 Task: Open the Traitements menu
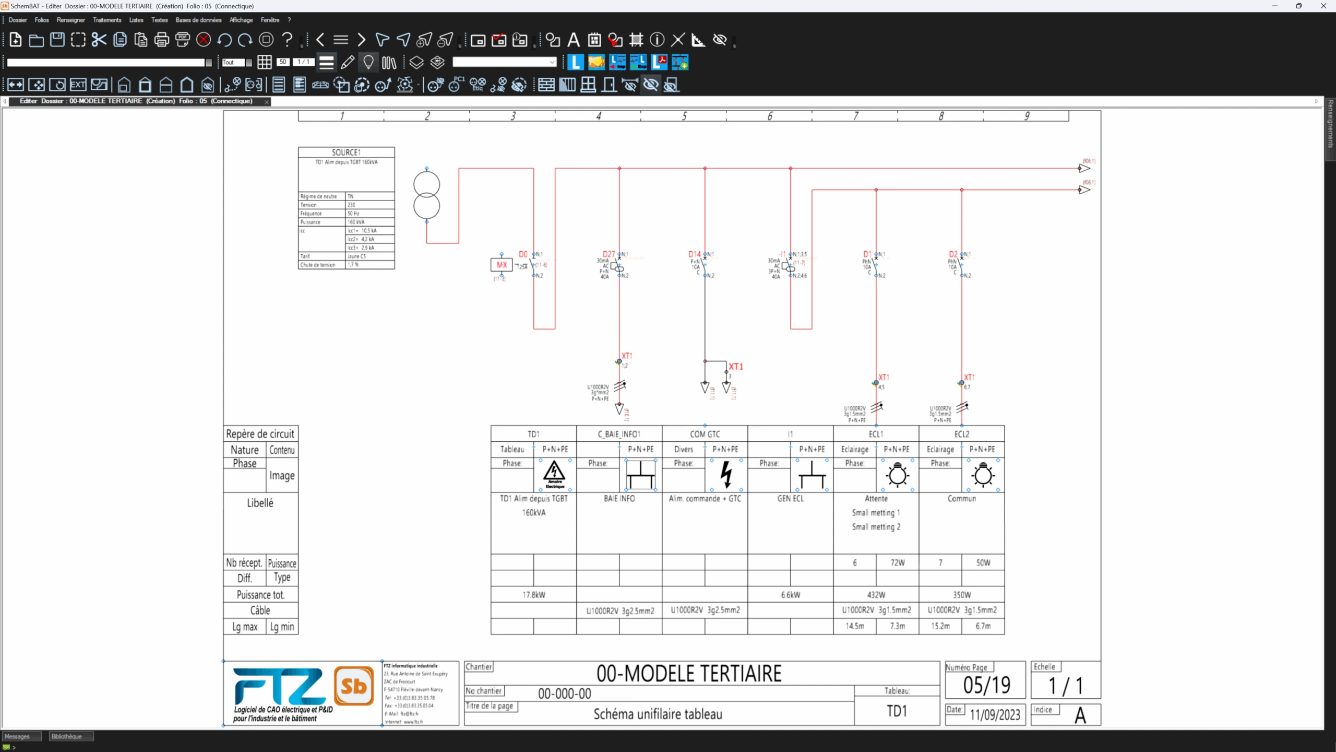click(x=107, y=20)
